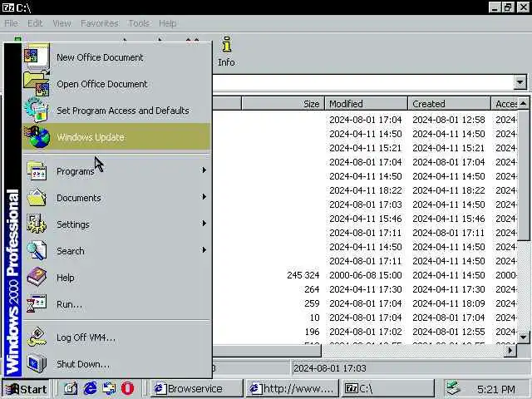Open the Run dialog entry
Image resolution: width=532 pixels, height=399 pixels.
116,304
